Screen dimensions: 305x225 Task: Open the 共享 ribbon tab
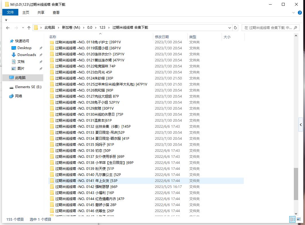(x=41, y=12)
